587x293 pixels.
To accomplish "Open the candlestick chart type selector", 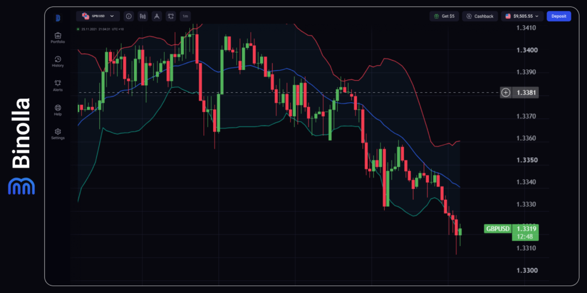I will (143, 16).
